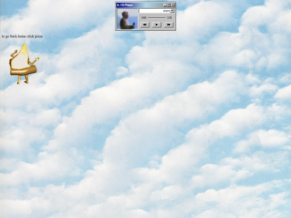Click the play button in CD Player
This screenshot has height=218, width=291.
point(156,25)
